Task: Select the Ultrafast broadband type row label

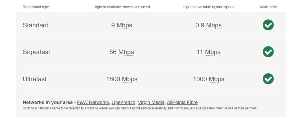Action: [35, 79]
